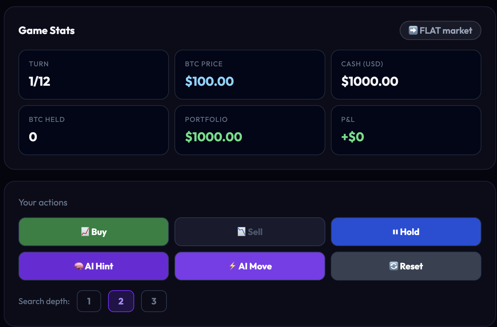Choose search depth 3
Image resolution: width=497 pixels, height=327 pixels.
[x=154, y=301]
